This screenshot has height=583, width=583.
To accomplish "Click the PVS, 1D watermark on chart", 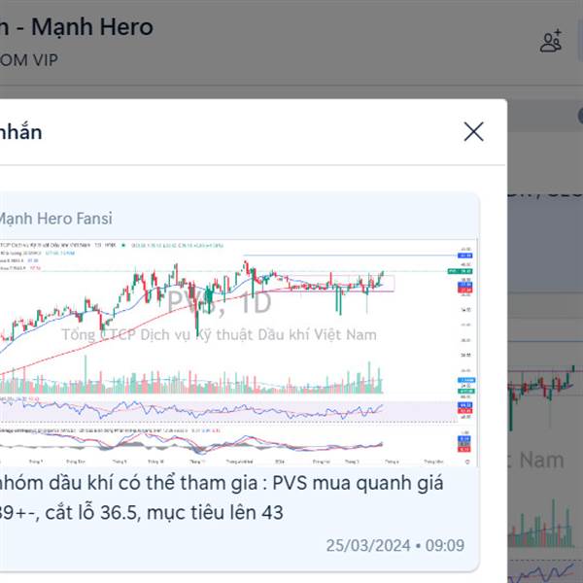I will [x=220, y=303].
